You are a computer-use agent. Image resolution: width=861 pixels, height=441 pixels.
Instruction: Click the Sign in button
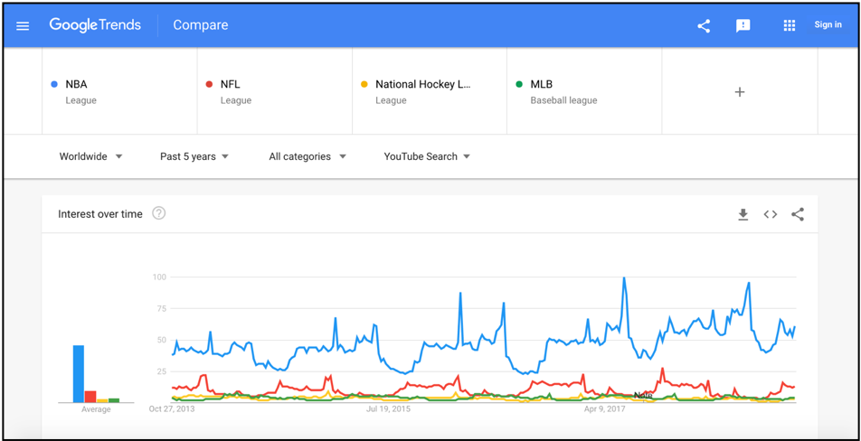pos(828,24)
